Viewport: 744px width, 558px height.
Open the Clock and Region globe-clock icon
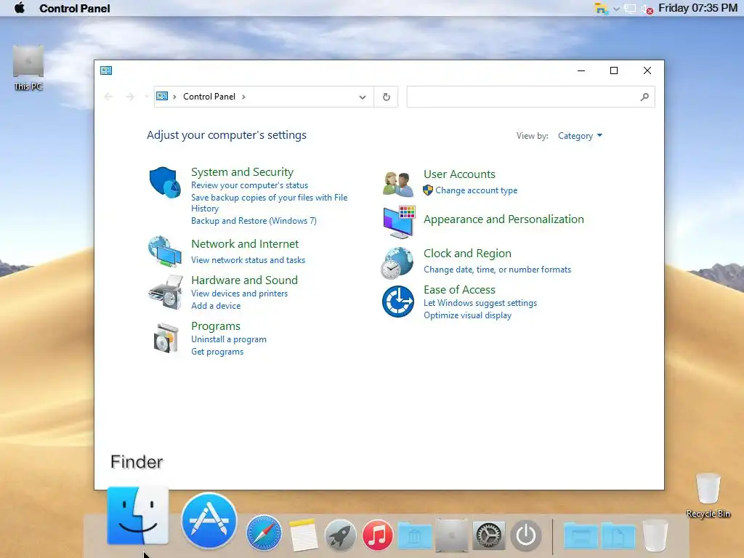coord(397,263)
